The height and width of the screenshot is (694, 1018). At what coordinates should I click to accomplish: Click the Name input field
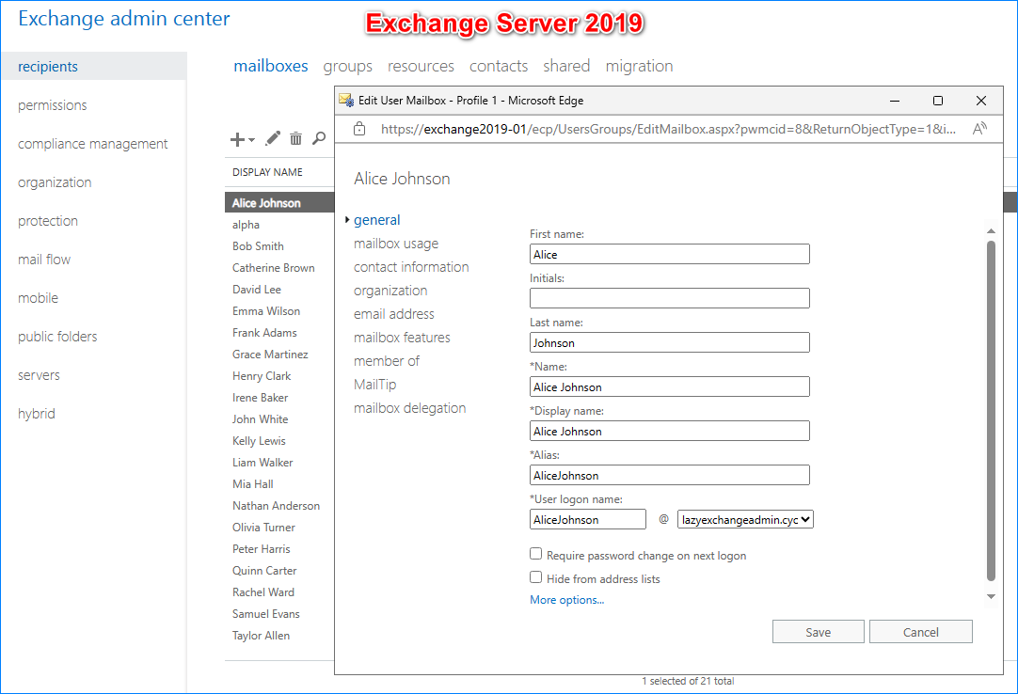click(x=669, y=386)
